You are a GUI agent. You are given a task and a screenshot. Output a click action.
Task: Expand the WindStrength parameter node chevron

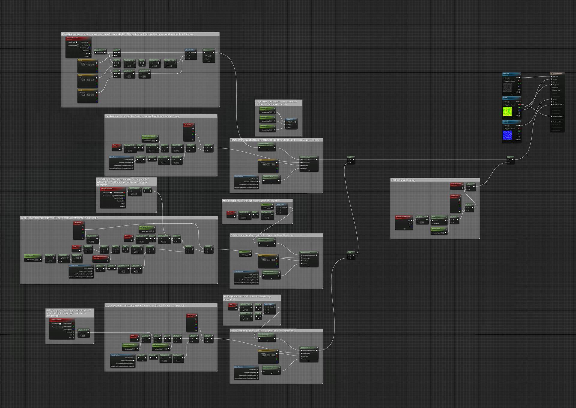coord(446,229)
